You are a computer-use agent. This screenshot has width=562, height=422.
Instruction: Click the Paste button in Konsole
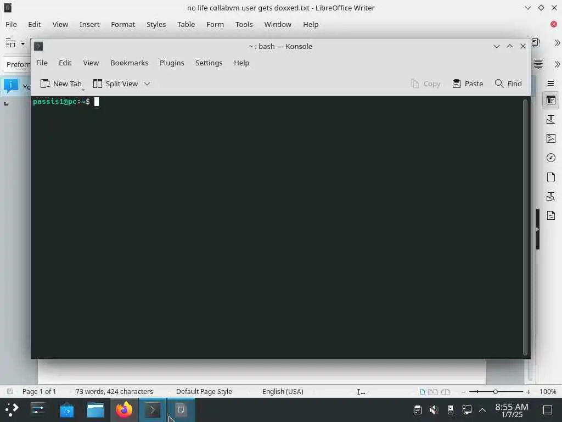coord(468,84)
